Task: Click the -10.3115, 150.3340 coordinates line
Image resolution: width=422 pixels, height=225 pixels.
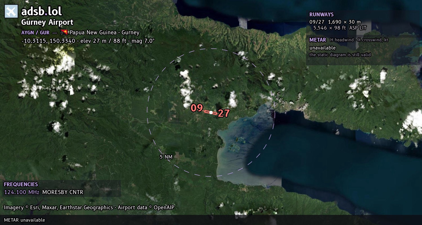Action: [88, 41]
